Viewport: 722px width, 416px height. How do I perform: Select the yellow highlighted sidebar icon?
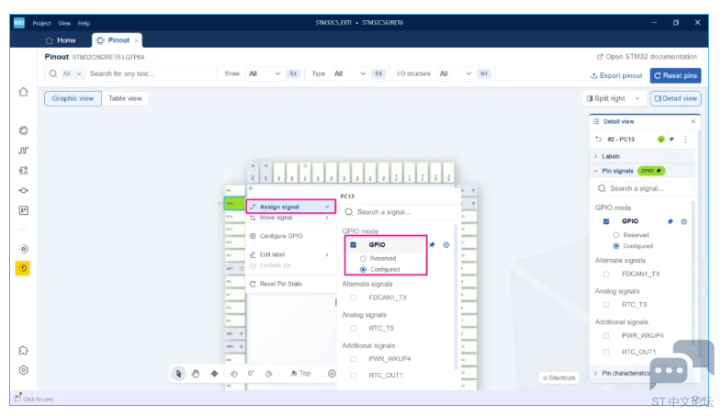click(23, 268)
